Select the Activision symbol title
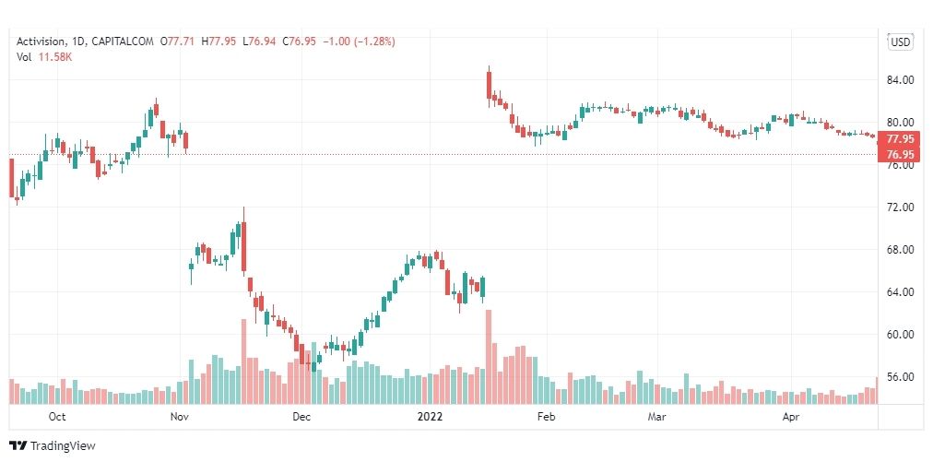The width and height of the screenshot is (933, 462). pos(40,41)
